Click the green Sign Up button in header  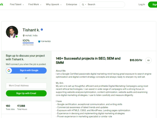152,5
